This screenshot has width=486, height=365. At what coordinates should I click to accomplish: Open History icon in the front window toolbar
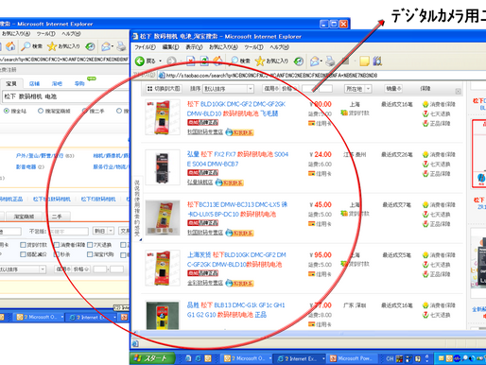tap(299, 61)
